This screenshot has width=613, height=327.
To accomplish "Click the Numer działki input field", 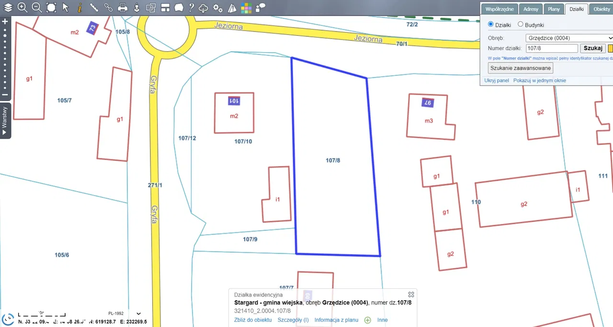I will pos(552,48).
